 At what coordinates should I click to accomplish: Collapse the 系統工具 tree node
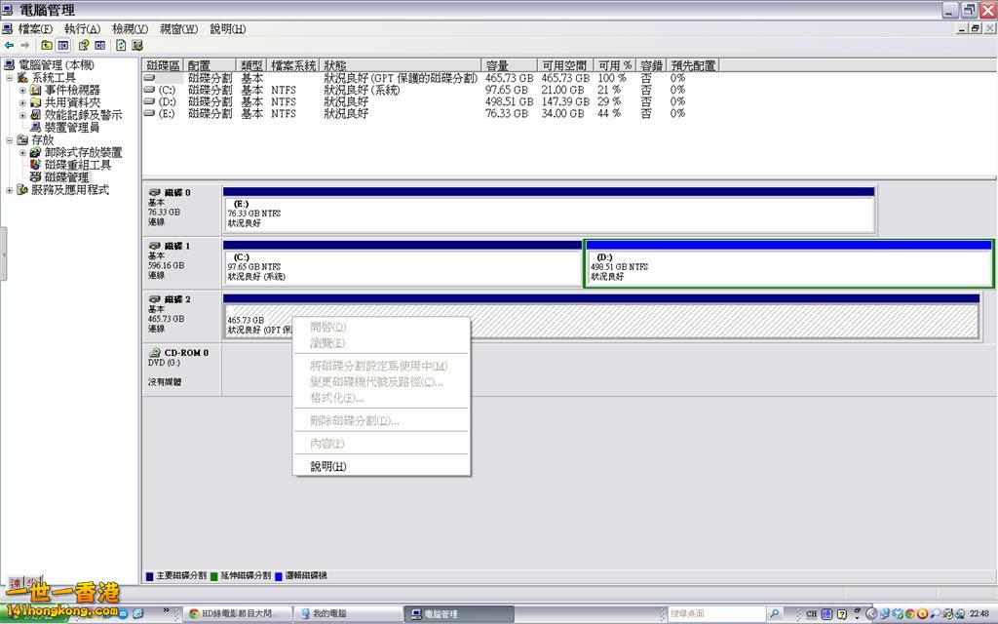10,78
